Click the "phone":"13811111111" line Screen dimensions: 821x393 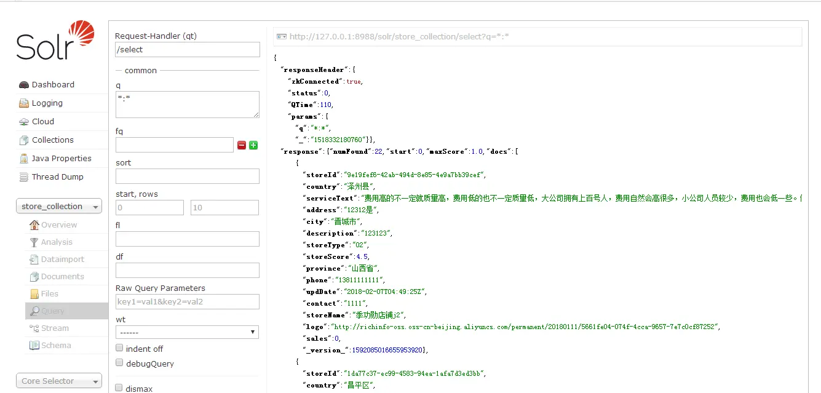point(344,280)
